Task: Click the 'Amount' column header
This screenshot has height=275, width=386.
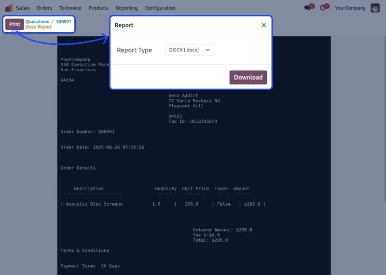Action: tap(241, 188)
